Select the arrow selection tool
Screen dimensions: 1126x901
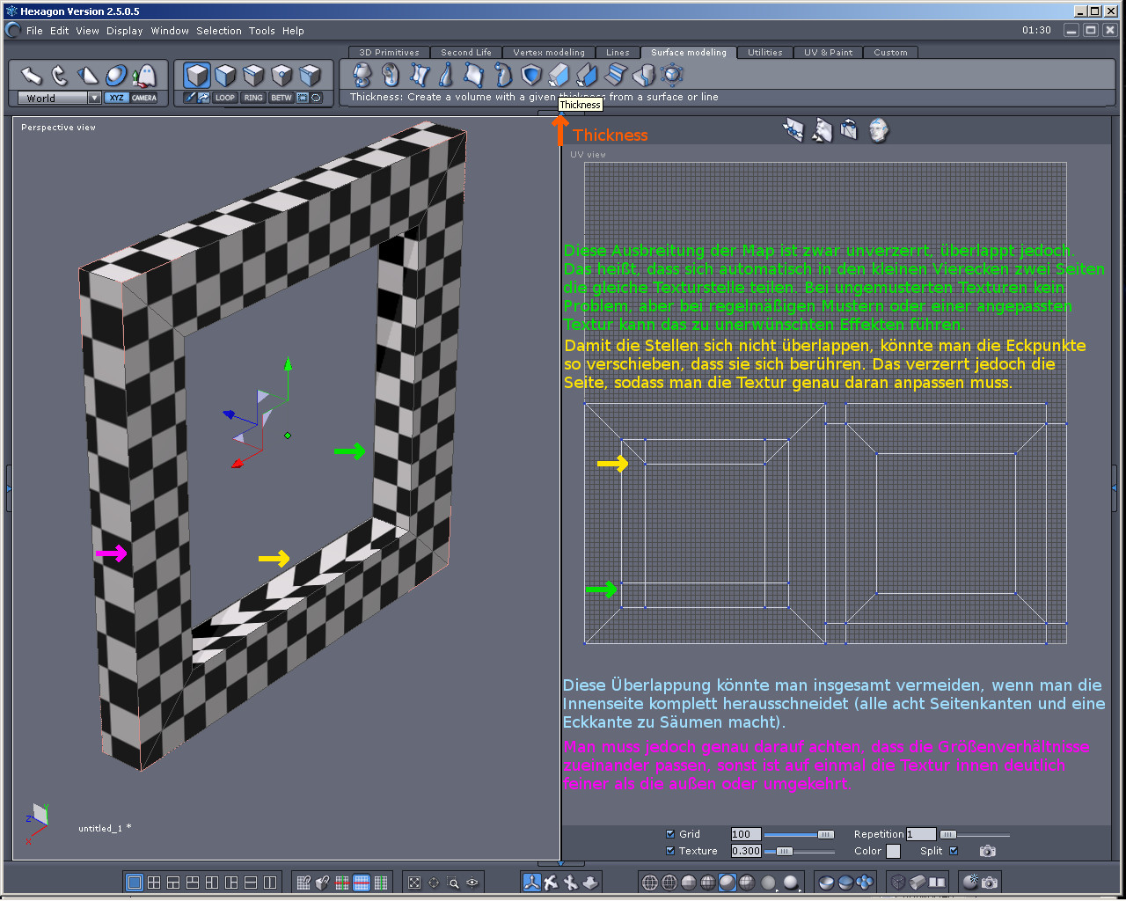click(31, 75)
